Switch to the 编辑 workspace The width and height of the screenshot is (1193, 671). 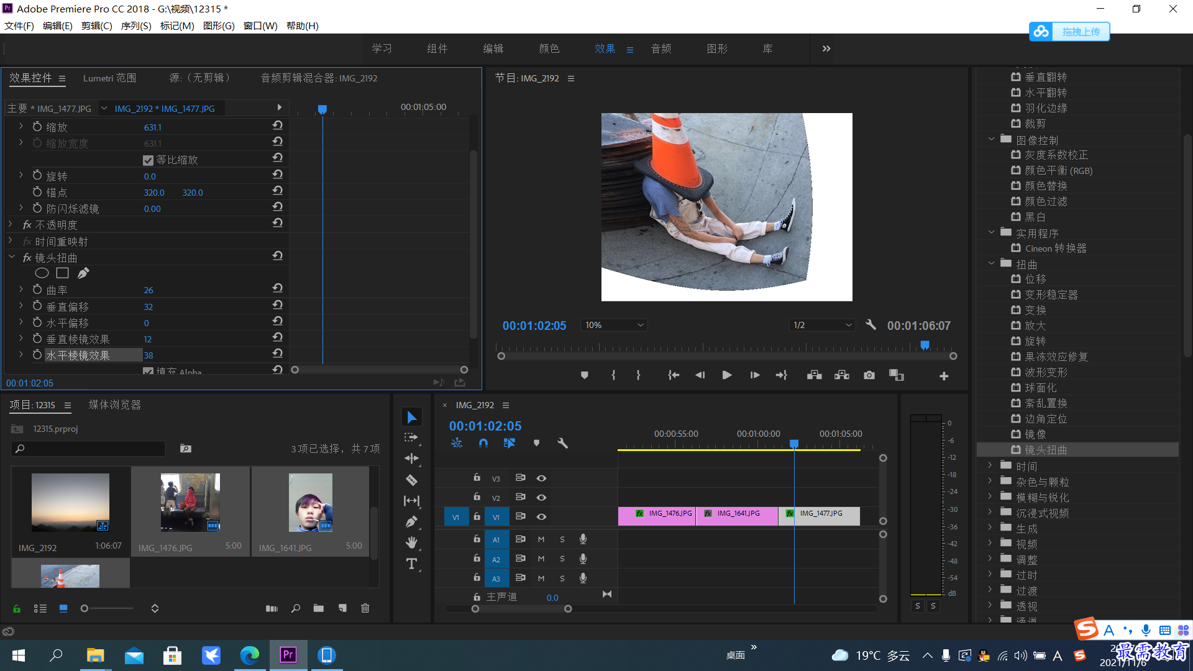pos(493,48)
